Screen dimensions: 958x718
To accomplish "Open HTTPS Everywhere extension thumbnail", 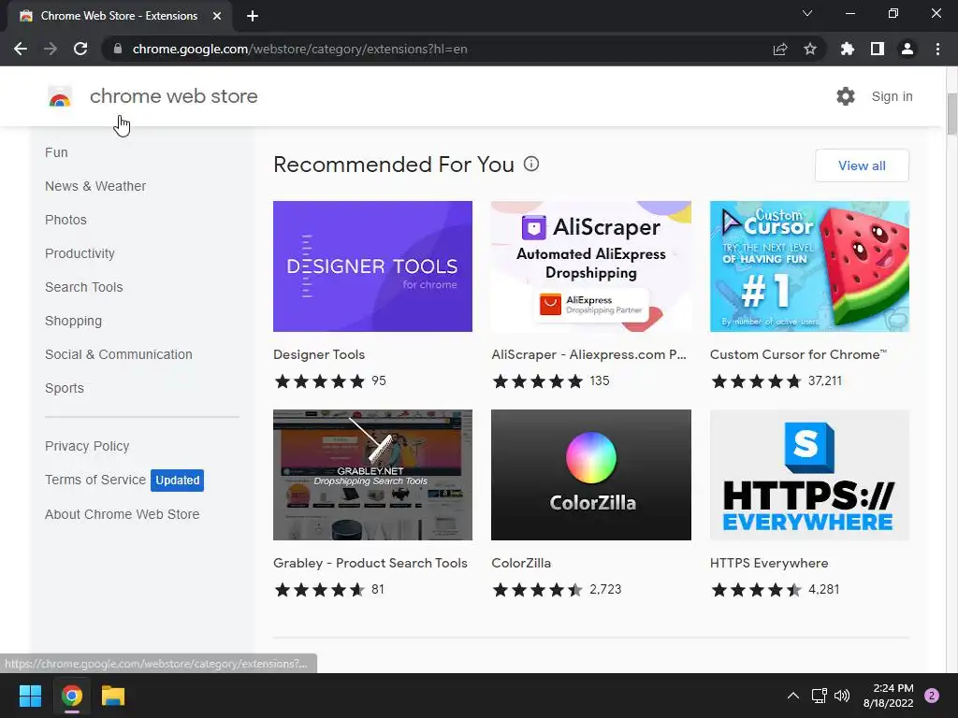I will [x=809, y=475].
